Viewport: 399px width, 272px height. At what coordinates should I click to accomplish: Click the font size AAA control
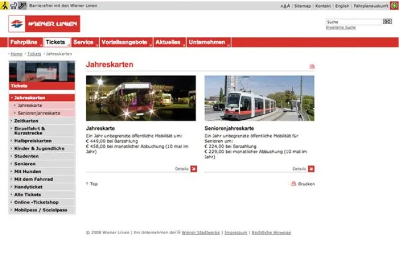click(285, 6)
